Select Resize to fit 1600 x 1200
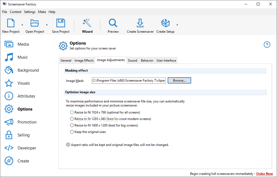277x177 pixels. tap(104, 125)
